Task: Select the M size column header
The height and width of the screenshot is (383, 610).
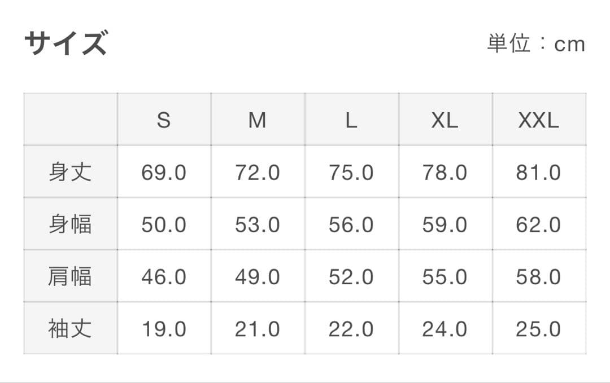Action: coord(258,120)
